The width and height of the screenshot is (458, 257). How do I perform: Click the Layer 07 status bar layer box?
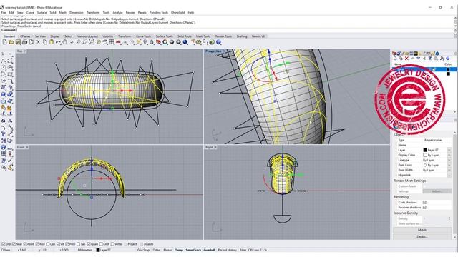[104, 250]
